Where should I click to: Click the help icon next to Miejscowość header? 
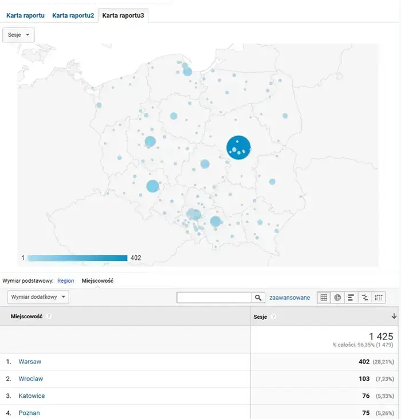(x=49, y=317)
